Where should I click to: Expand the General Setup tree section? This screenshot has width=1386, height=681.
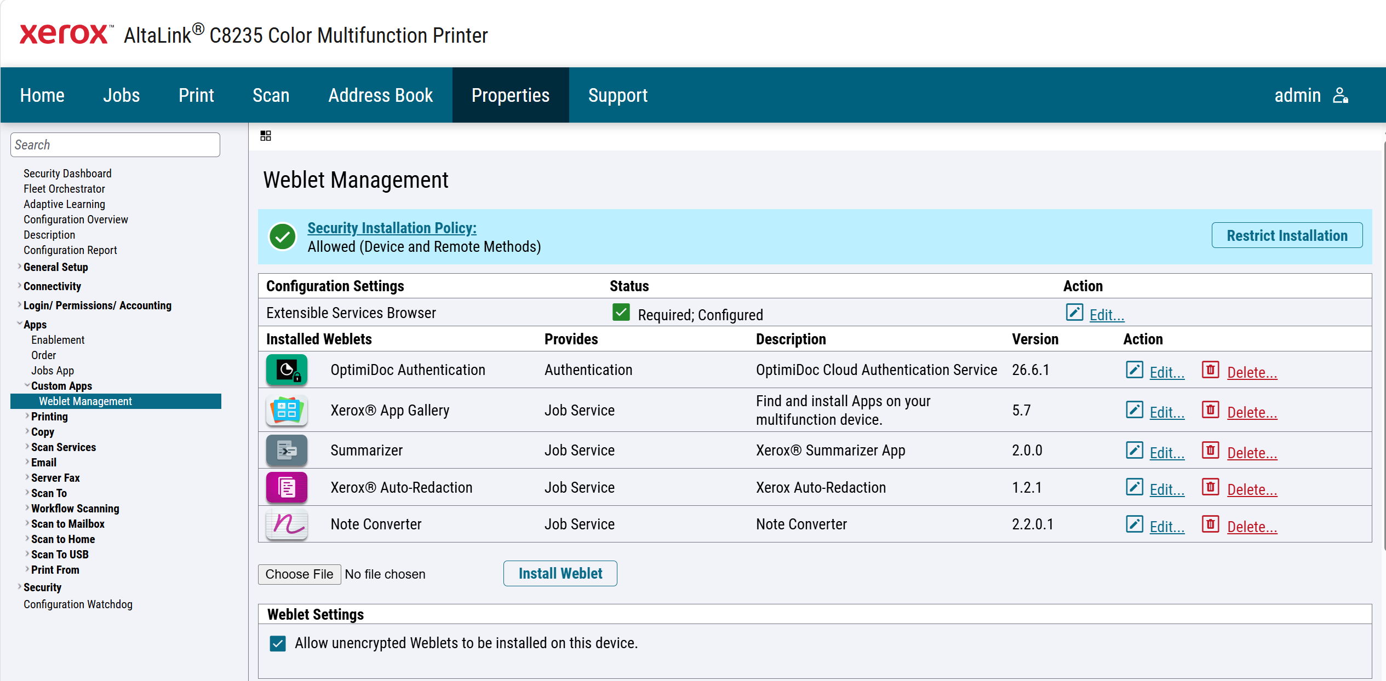[20, 267]
